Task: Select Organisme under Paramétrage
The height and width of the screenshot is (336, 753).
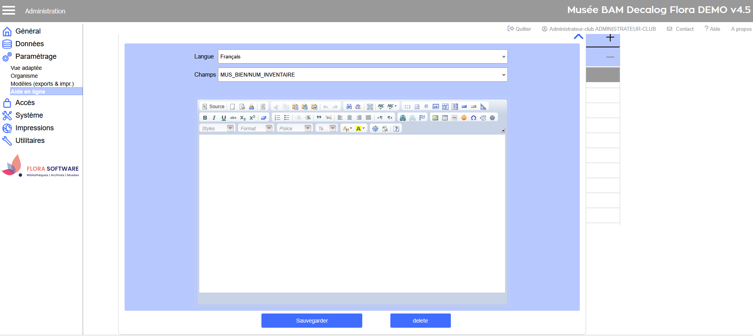Action: (24, 76)
